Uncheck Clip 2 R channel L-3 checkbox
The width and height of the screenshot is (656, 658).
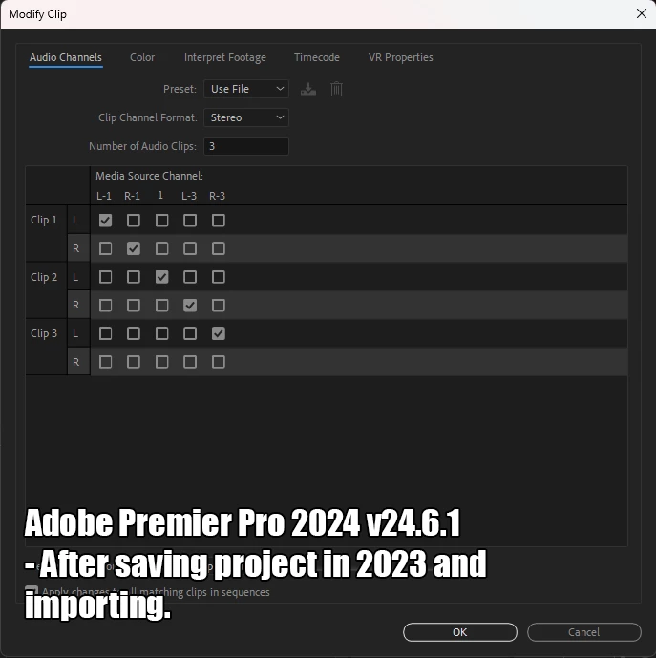[190, 306]
